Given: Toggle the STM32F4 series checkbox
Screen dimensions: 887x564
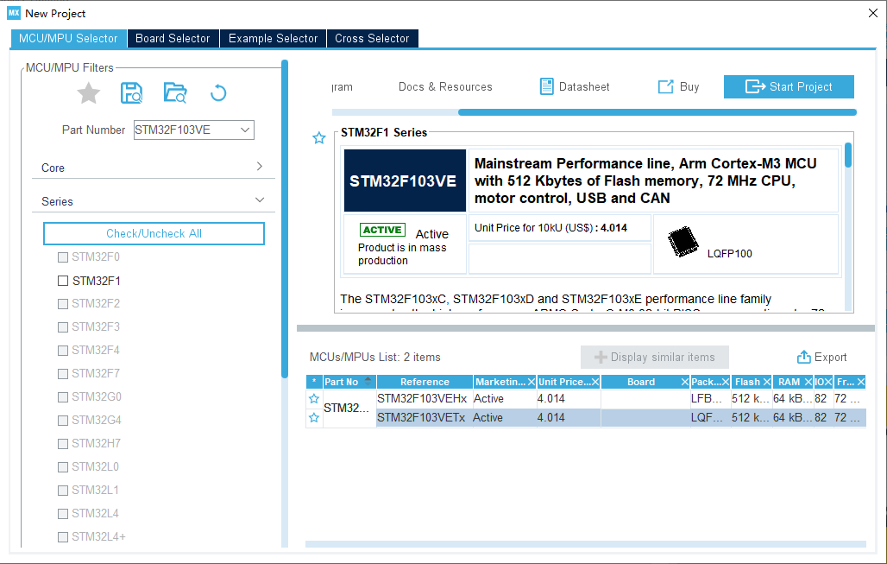Looking at the screenshot, I should point(63,351).
